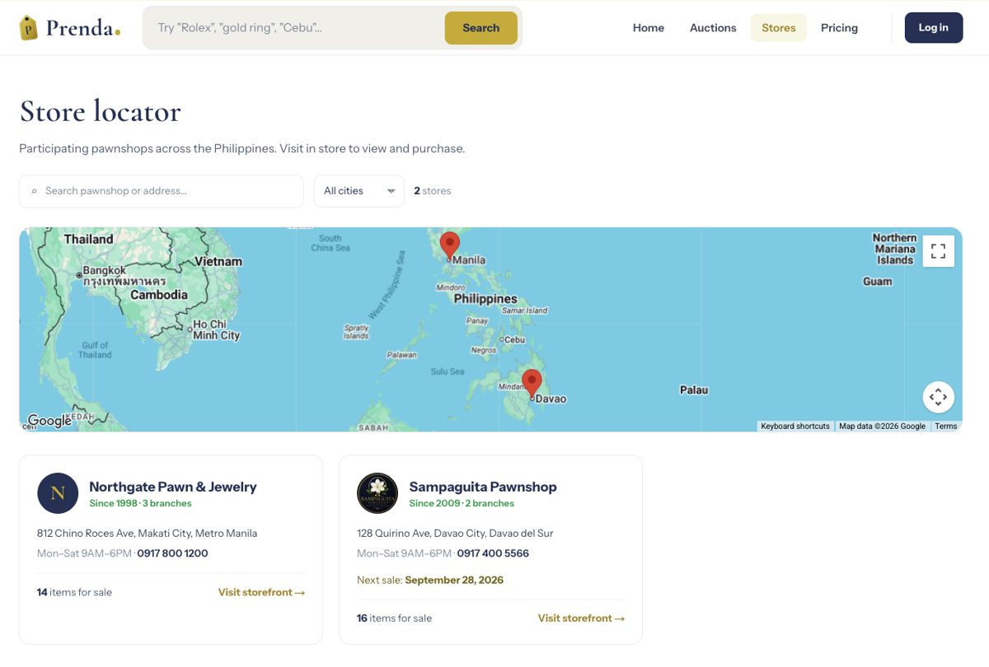Click the Log in button
This screenshot has height=667, width=989.
tap(934, 28)
